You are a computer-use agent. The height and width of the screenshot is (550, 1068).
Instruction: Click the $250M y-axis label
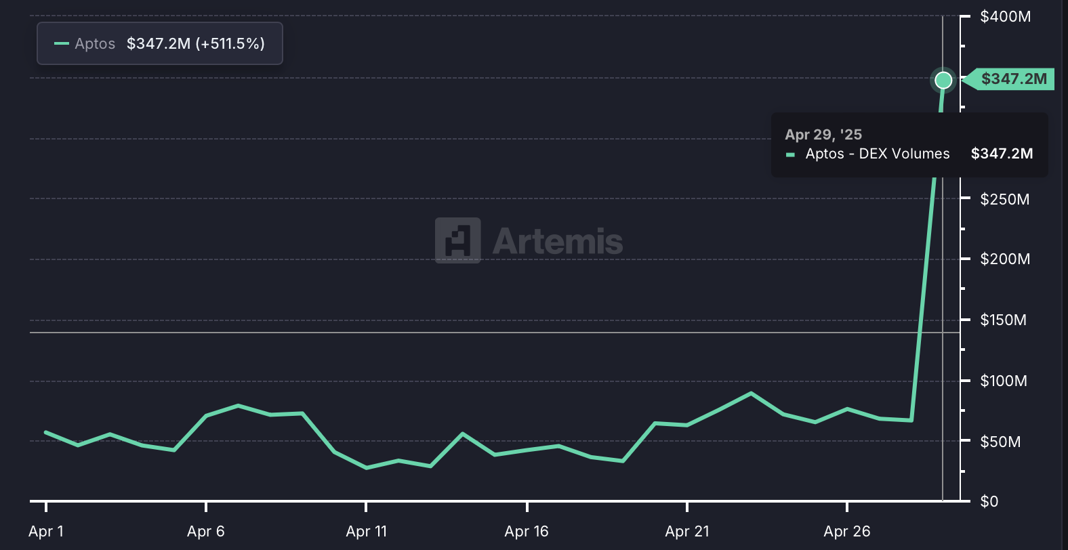pos(1005,199)
